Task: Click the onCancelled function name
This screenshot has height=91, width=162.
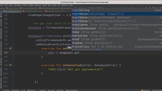Action: coord(72,65)
